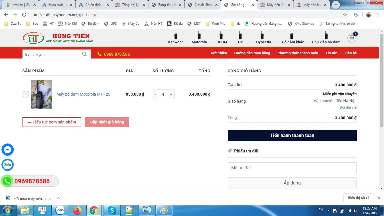Click the green phone call icon
Screen dimensions: 384x216
tap(7, 181)
